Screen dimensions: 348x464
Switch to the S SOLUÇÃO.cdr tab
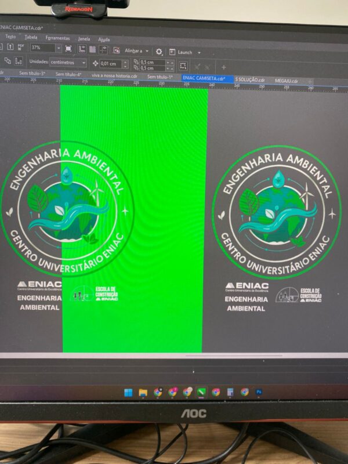click(250, 79)
